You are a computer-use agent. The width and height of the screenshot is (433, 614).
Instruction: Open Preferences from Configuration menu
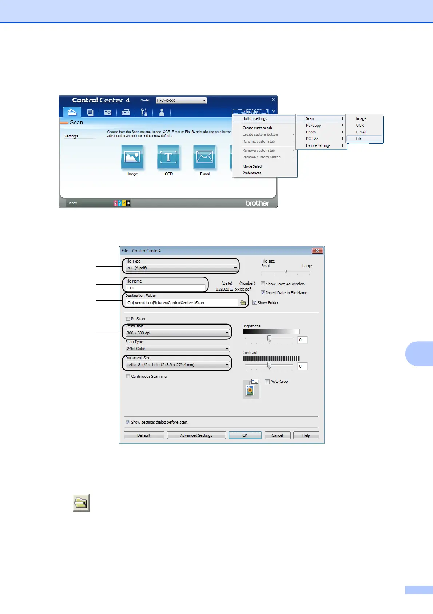[x=264, y=173]
